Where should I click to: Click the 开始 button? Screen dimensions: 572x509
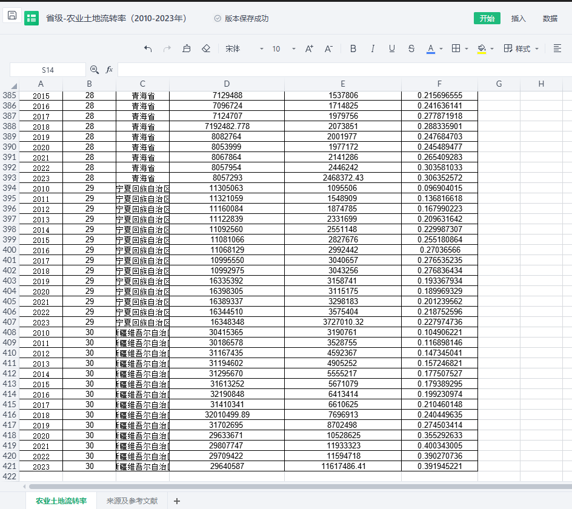[x=487, y=18]
